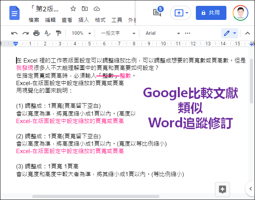255x200 pixels.
Task: Open the 查看 menu
Action: (67, 20)
